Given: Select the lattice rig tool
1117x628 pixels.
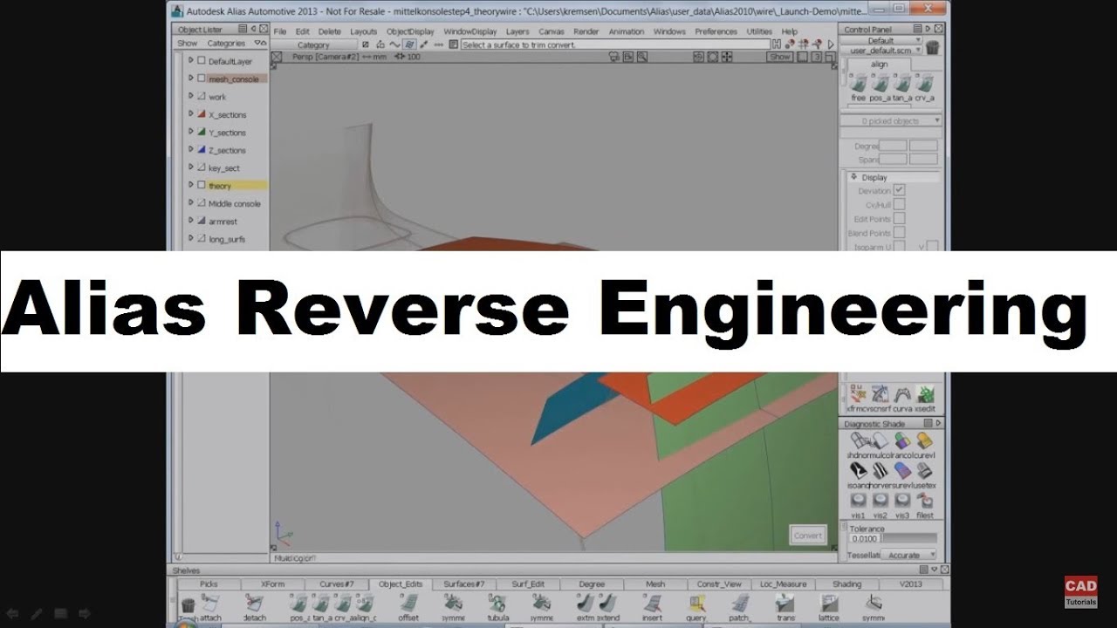Looking at the screenshot, I should (829, 604).
